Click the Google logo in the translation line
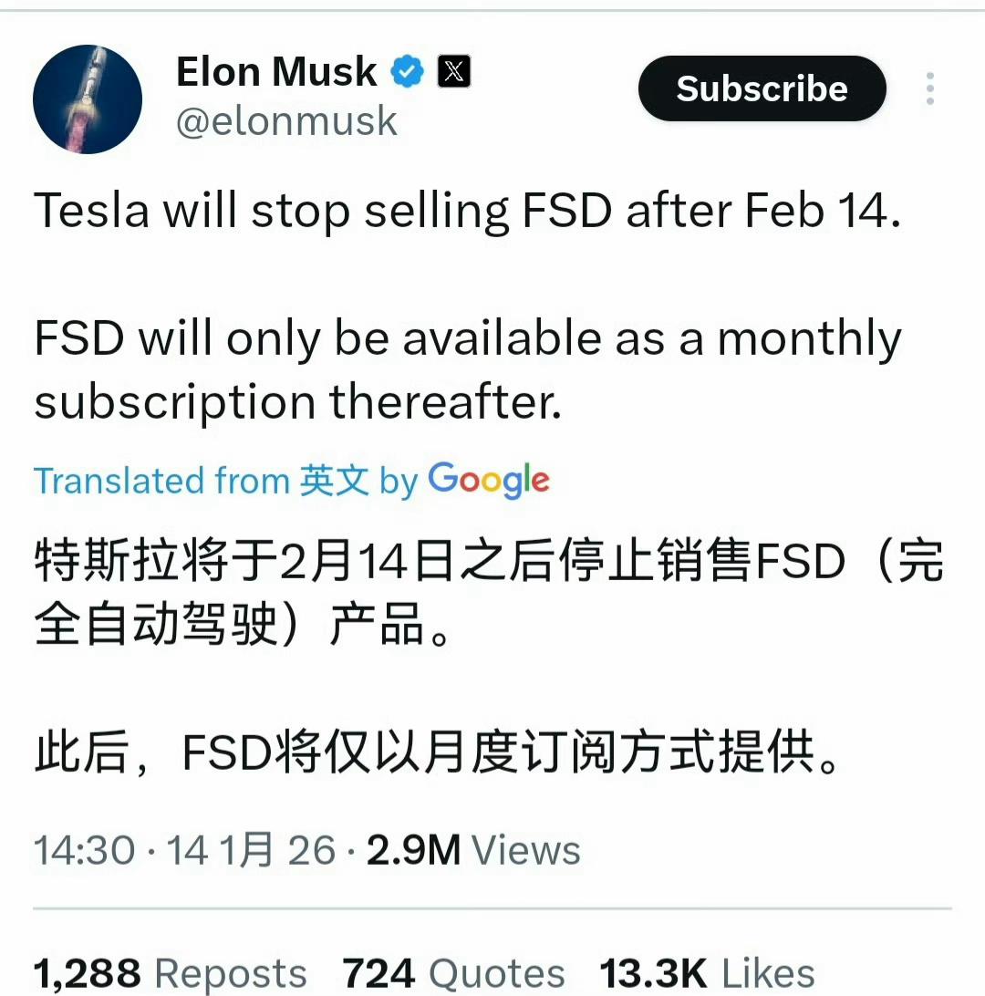This screenshot has height=996, width=985. pos(489,481)
